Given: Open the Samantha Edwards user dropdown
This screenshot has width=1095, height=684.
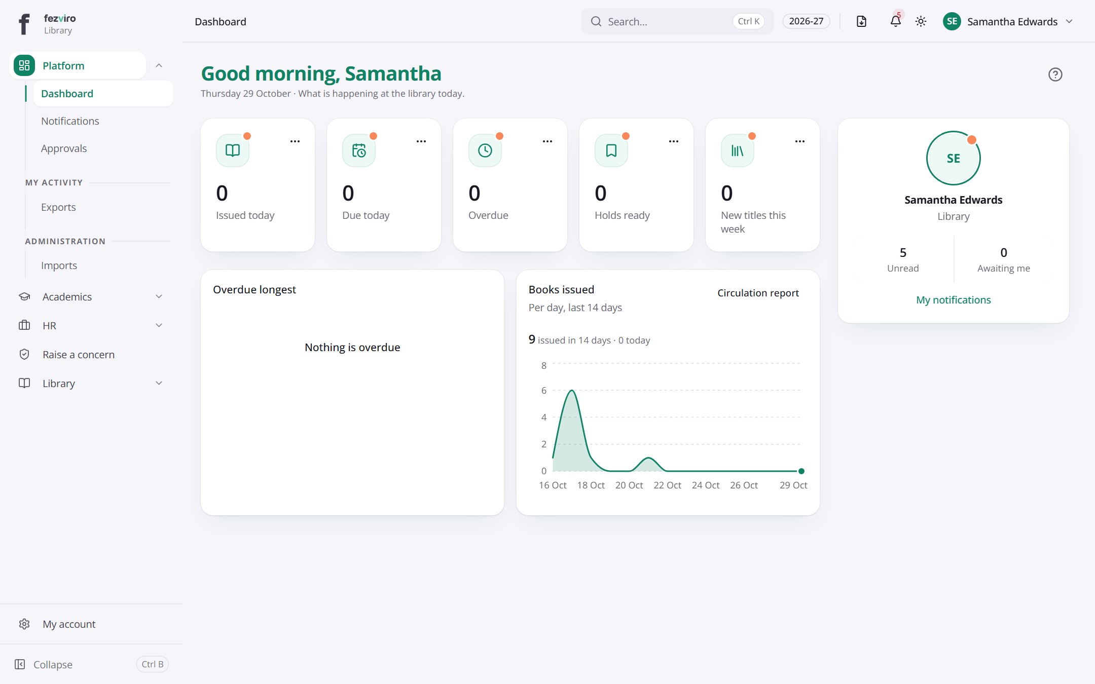Looking at the screenshot, I should (1008, 21).
